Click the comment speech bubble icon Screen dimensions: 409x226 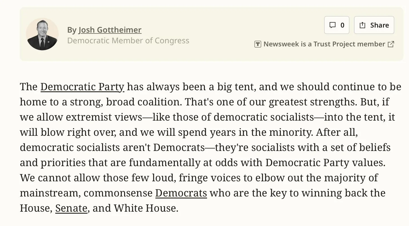(x=333, y=25)
